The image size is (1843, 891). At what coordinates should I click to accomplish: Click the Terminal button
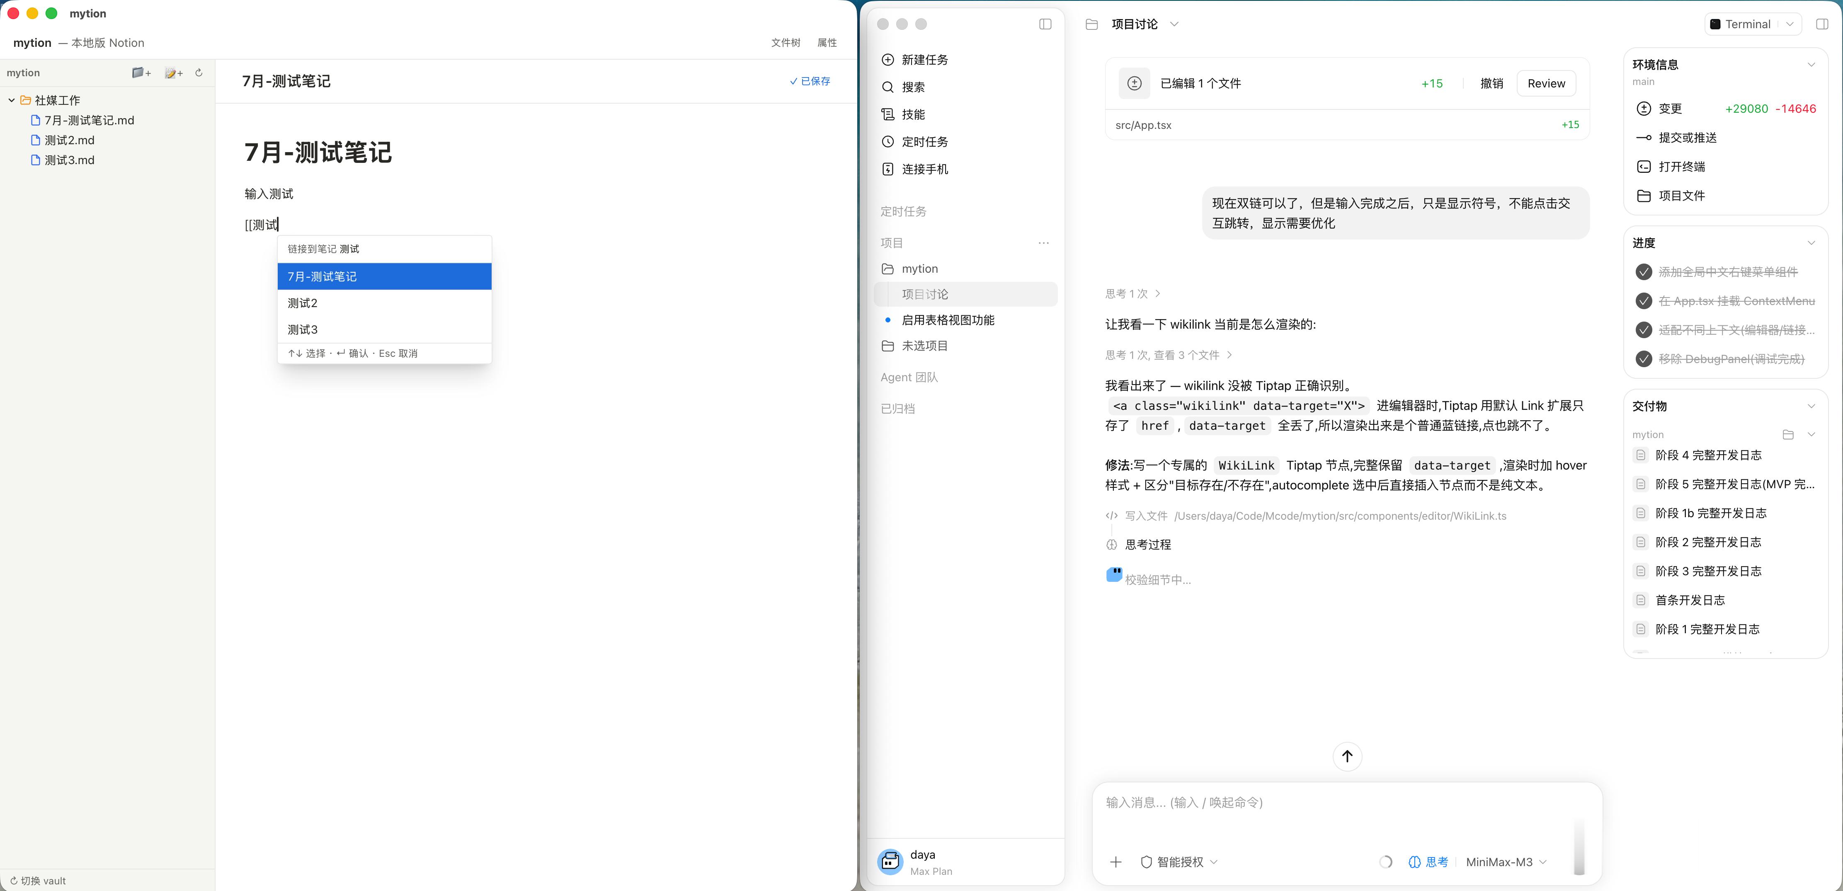[x=1741, y=24]
